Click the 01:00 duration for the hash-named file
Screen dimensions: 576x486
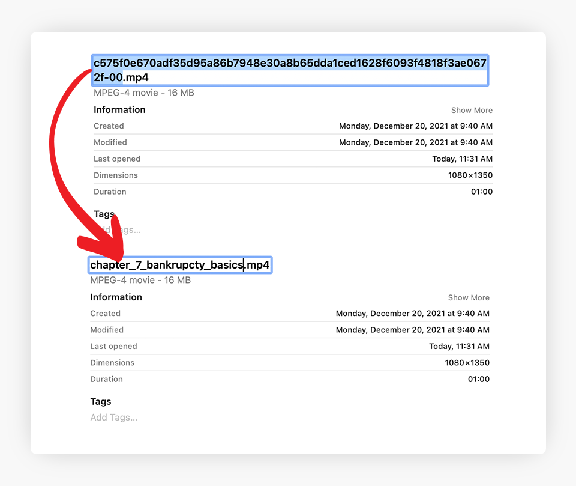point(481,192)
